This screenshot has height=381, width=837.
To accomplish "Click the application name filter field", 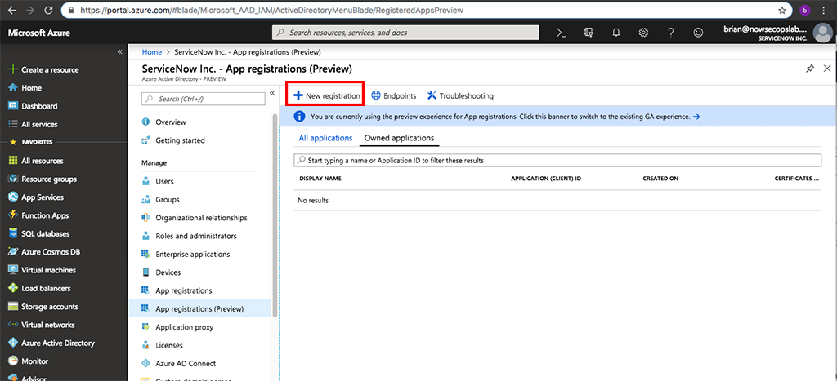I will (557, 160).
